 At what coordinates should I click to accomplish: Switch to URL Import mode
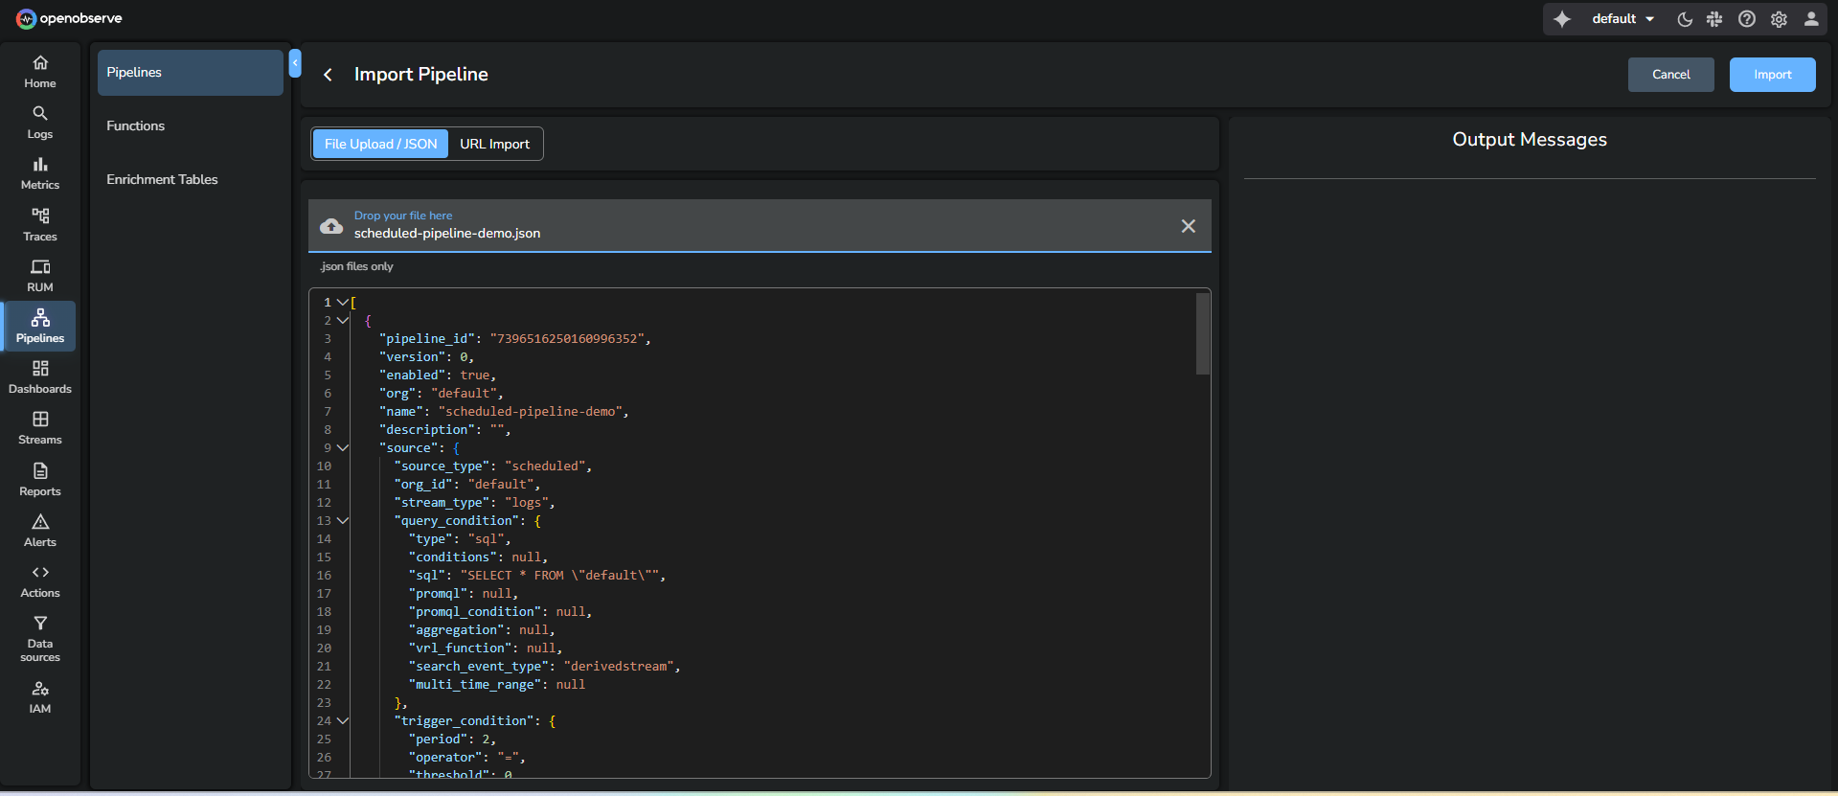coord(494,144)
